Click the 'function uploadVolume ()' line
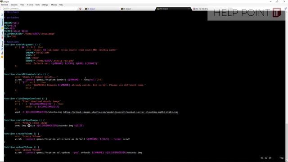Viewport: 288px width, 162px height. tap(22, 147)
